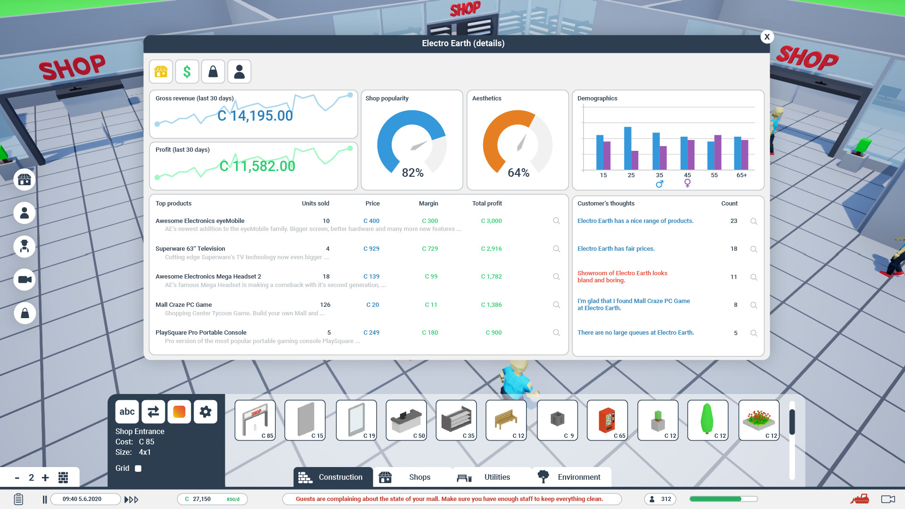Decrease floor level with minus button

17,478
